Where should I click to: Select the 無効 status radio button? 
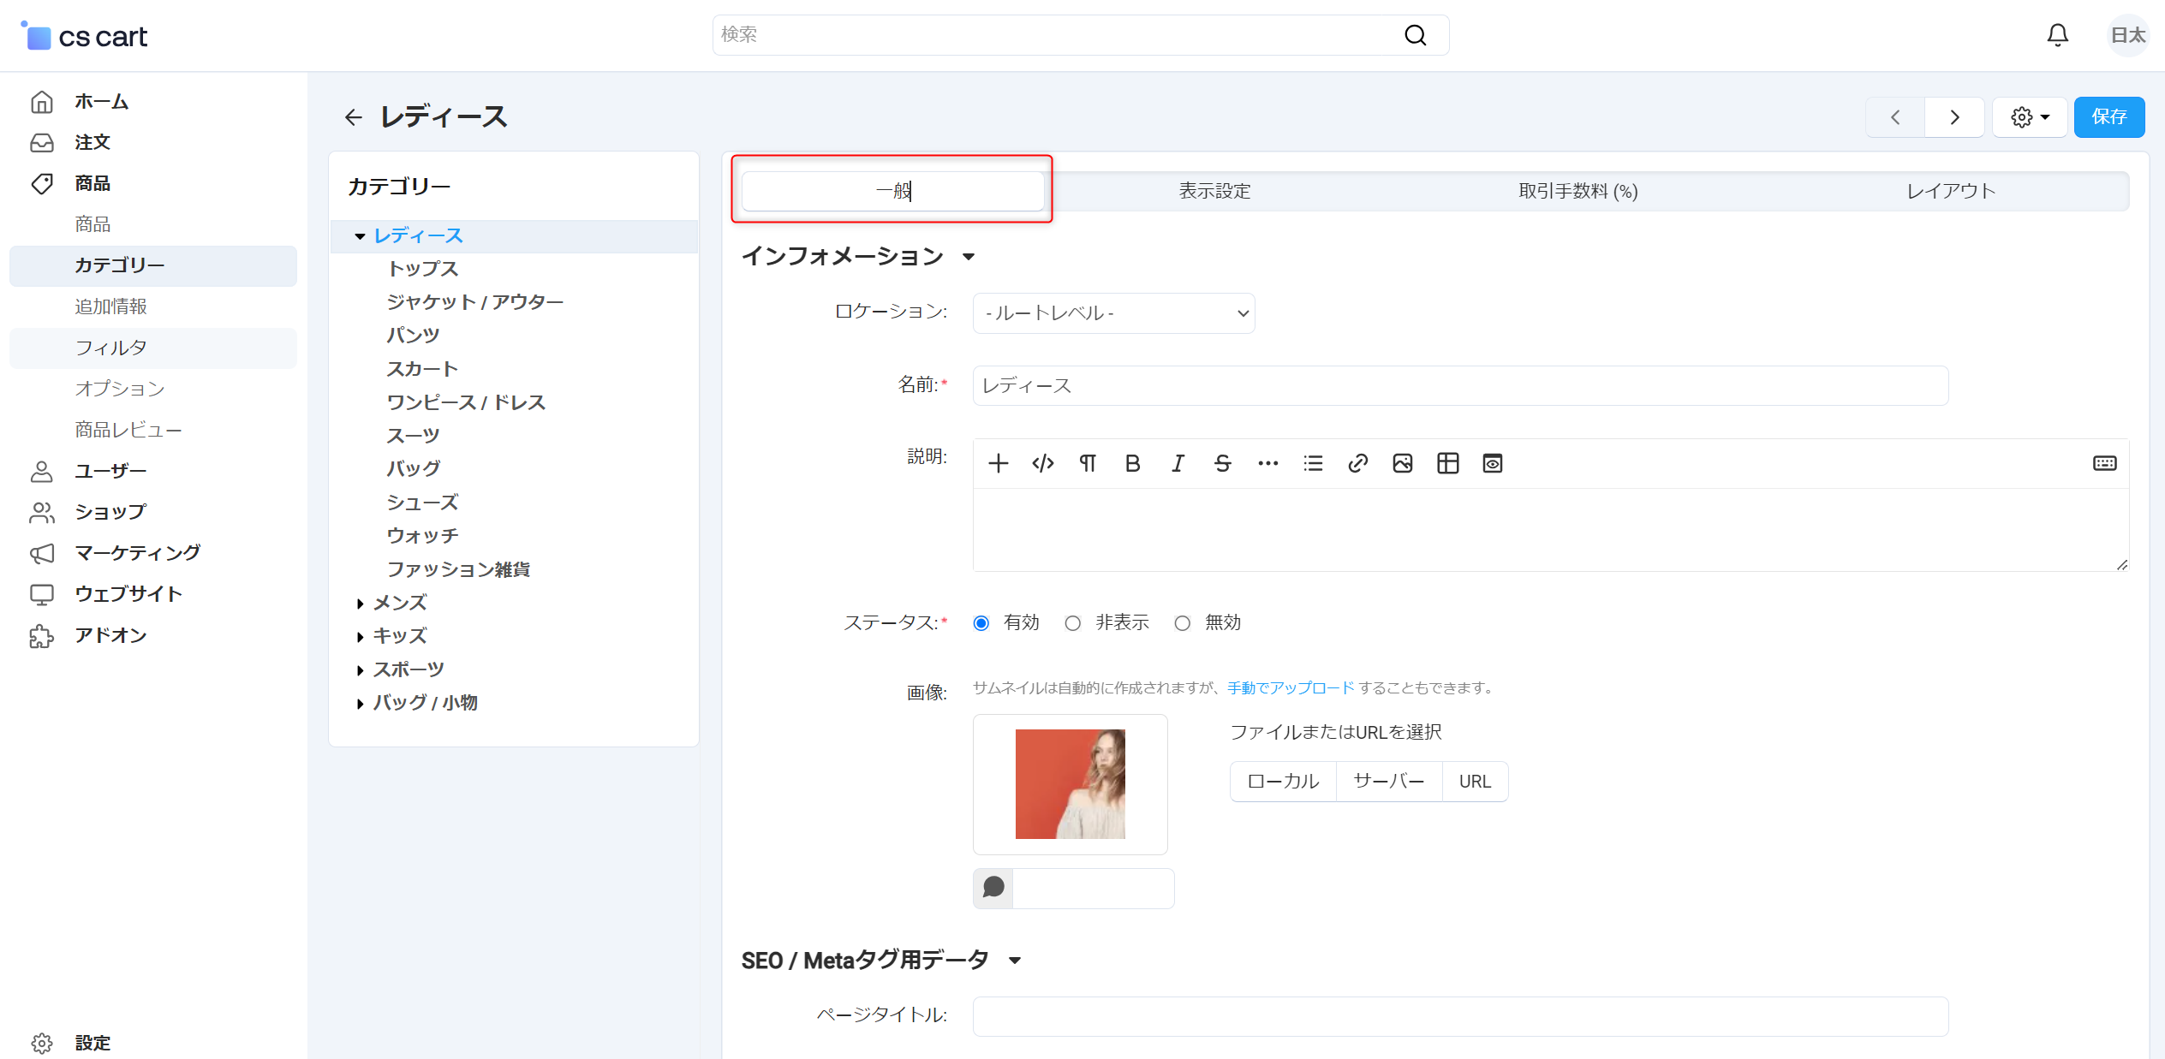pyautogui.click(x=1182, y=623)
